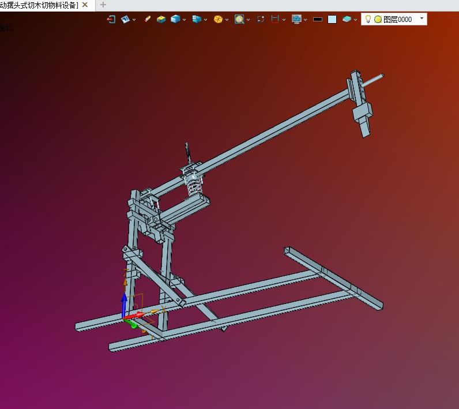Click the rotate/dashed square view icon
Viewport: 459px width, 409px height.
click(261, 19)
